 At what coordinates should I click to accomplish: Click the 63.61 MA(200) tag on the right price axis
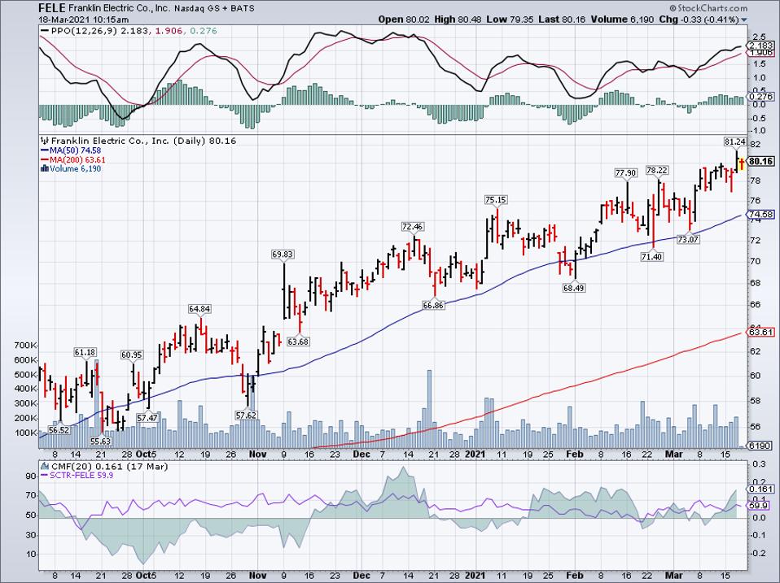click(x=761, y=333)
